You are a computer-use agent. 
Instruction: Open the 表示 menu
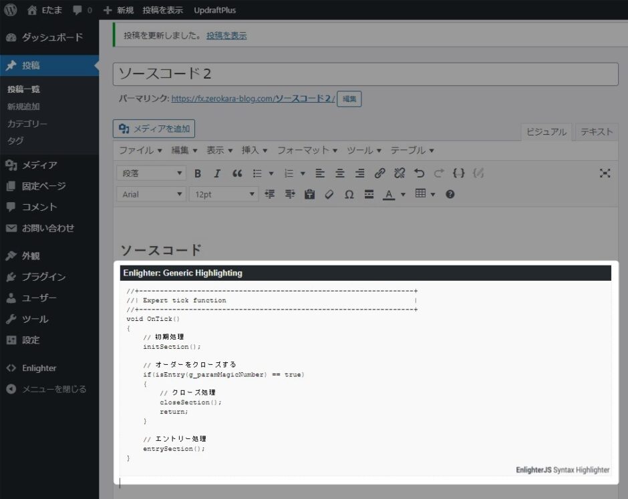pyautogui.click(x=220, y=150)
